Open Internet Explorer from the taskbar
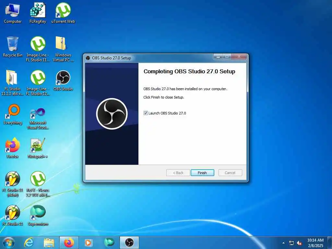This screenshot has width=332, height=249. 29,243
